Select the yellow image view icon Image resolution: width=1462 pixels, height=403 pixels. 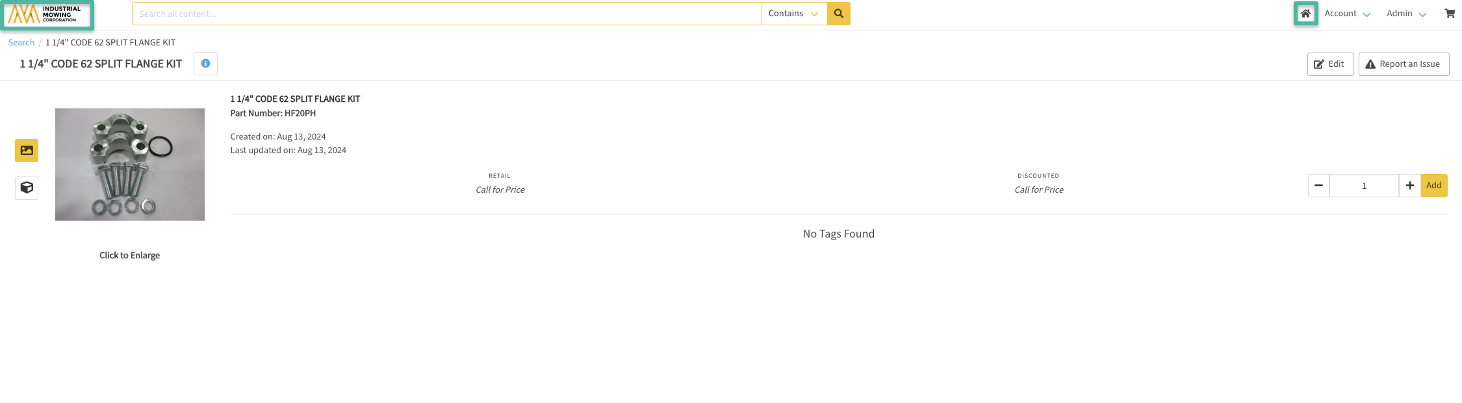pos(27,151)
